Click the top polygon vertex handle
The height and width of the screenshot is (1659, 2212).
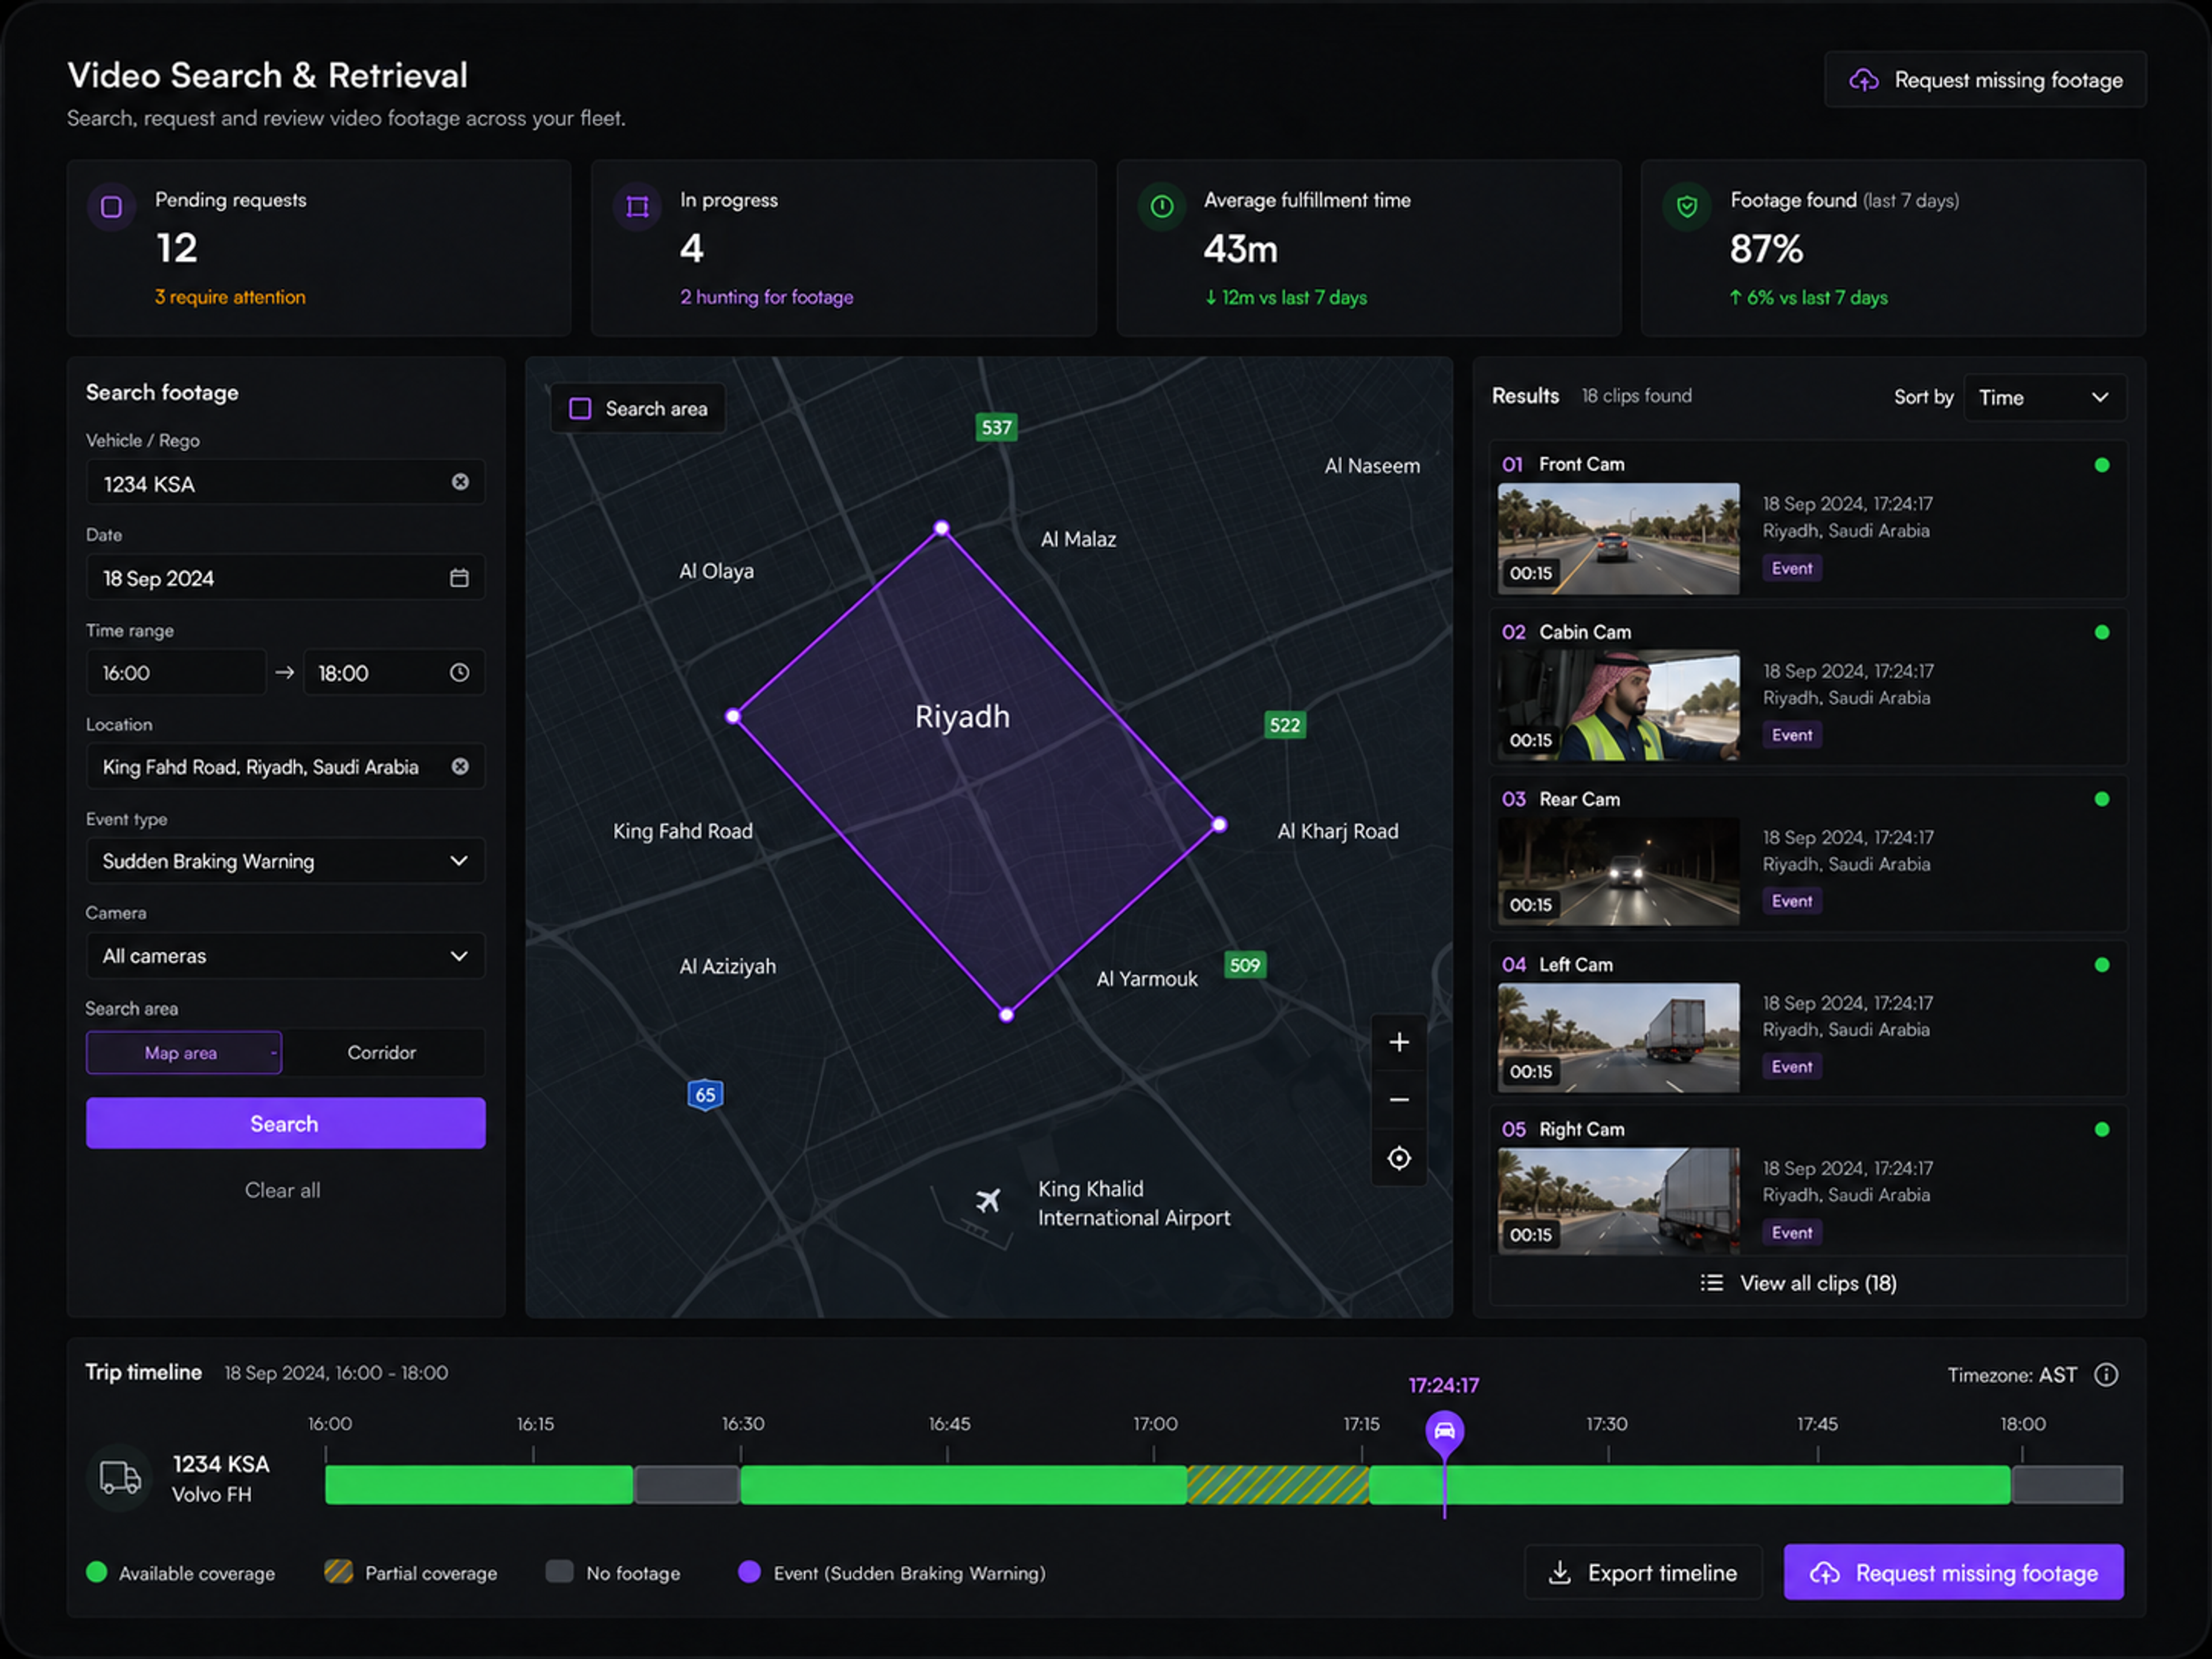tap(941, 528)
